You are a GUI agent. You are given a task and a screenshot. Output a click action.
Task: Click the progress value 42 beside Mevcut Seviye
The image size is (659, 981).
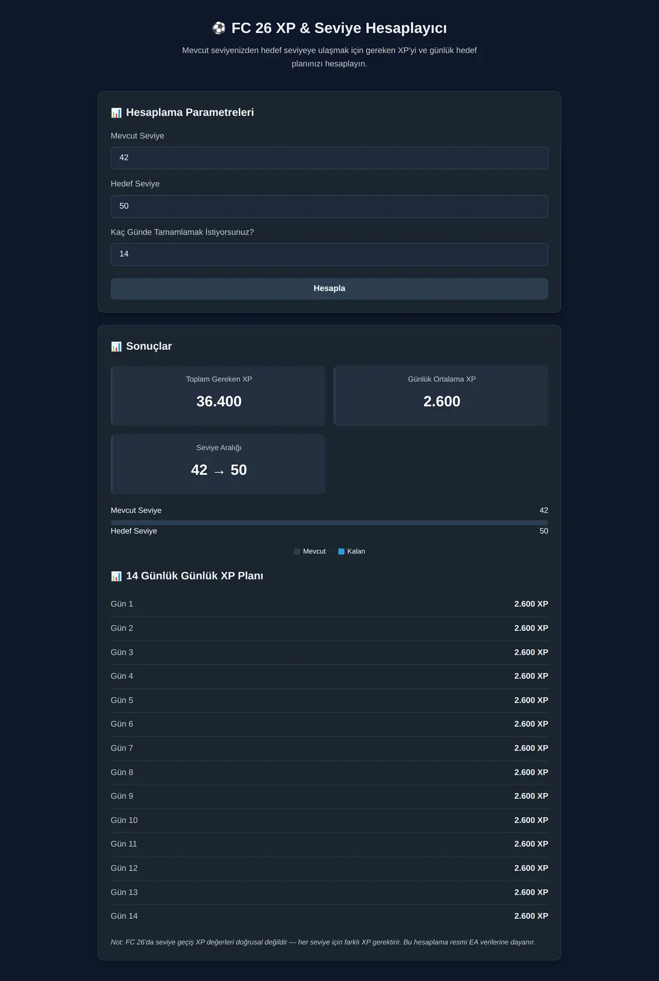[544, 510]
